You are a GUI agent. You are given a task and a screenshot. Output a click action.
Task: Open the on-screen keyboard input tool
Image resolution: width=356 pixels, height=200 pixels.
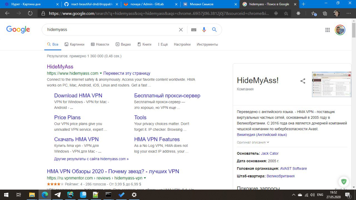194,30
